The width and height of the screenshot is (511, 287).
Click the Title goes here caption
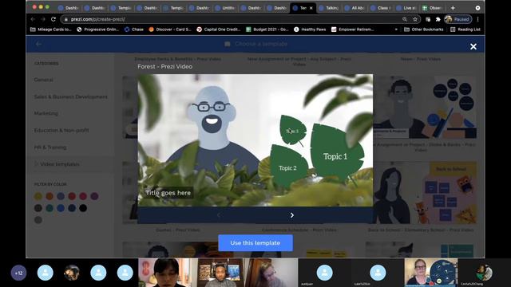pyautogui.click(x=168, y=193)
